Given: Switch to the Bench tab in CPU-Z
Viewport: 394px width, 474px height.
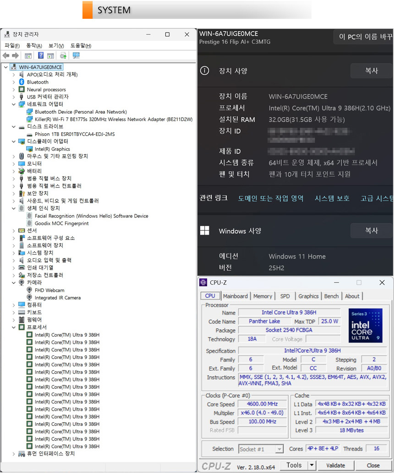Looking at the screenshot, I should pos(331,296).
